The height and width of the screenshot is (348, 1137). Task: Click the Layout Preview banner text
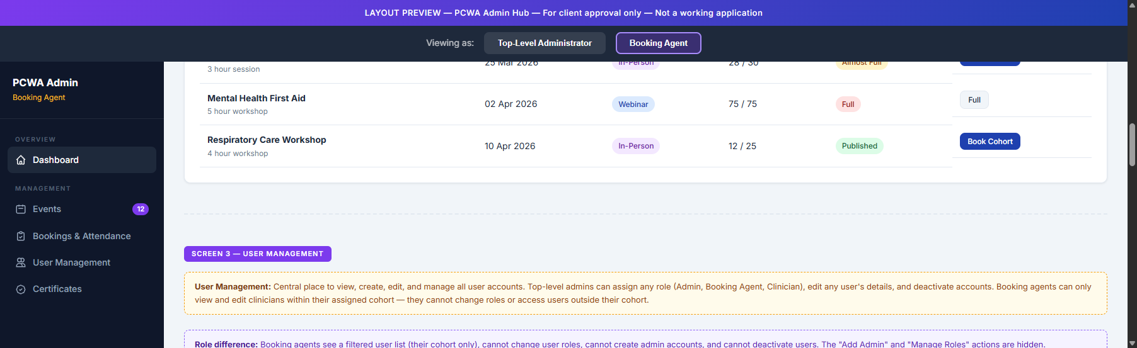point(563,13)
